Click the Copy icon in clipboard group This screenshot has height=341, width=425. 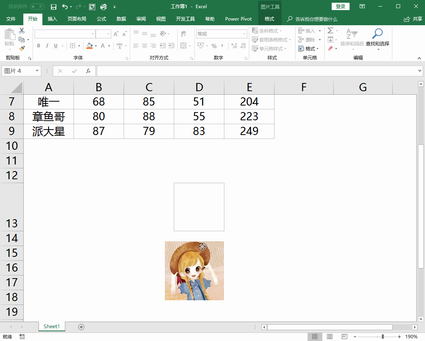click(22, 40)
